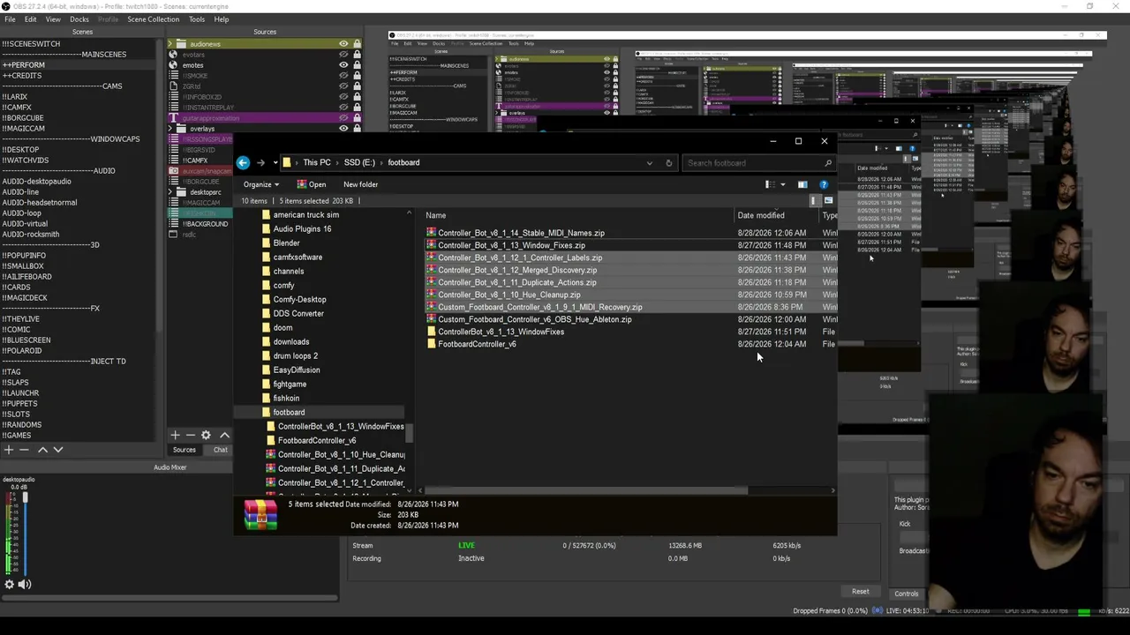Unlock the guitarapproximation source lock
This screenshot has width=1130, height=635.
click(x=357, y=118)
